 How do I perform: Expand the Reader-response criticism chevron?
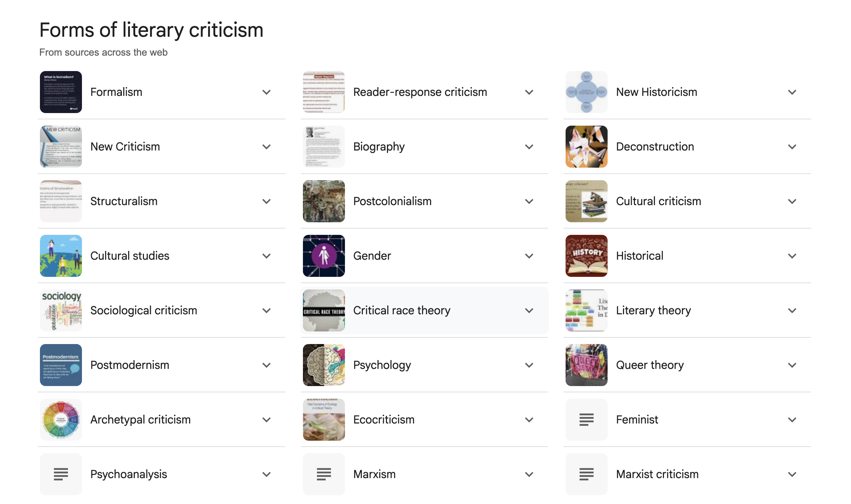point(529,92)
